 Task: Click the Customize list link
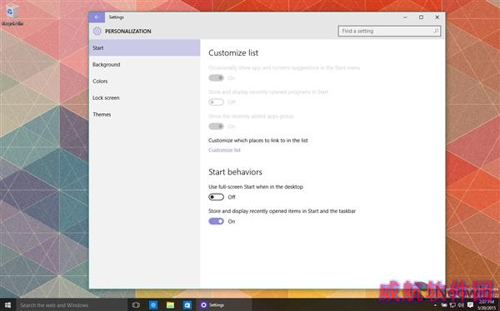[224, 150]
